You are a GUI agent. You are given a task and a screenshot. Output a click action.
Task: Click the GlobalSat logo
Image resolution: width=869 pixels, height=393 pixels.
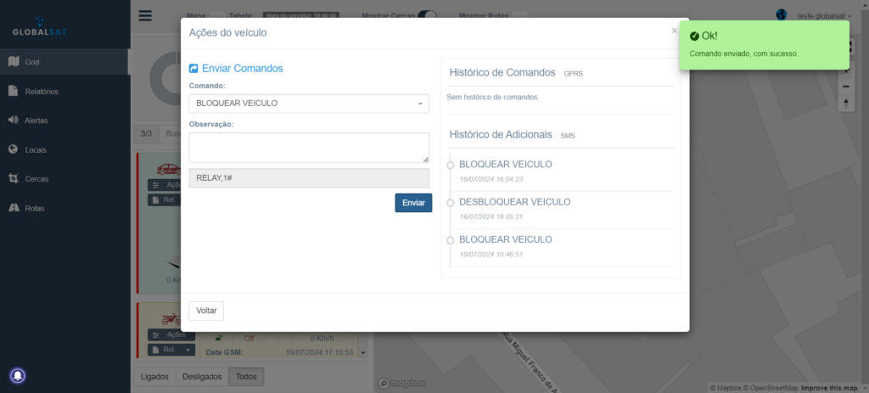[39, 27]
